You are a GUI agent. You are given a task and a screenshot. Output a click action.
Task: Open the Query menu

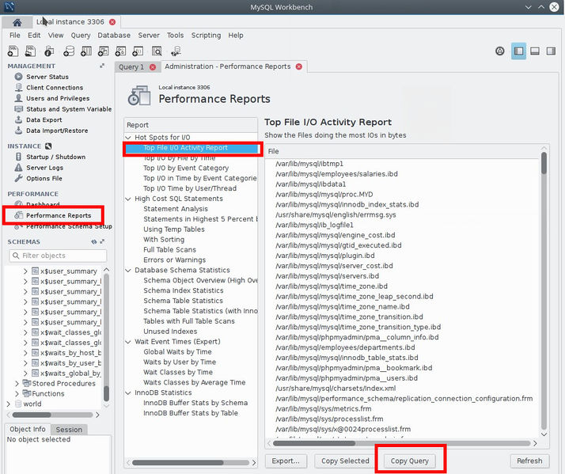pyautogui.click(x=81, y=36)
